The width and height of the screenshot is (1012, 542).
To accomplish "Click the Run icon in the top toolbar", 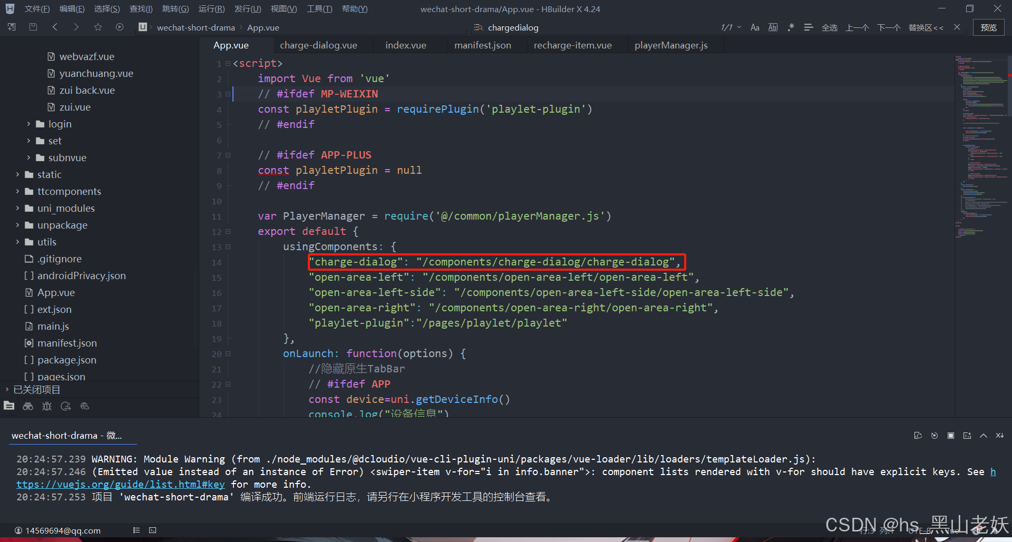I will [119, 27].
